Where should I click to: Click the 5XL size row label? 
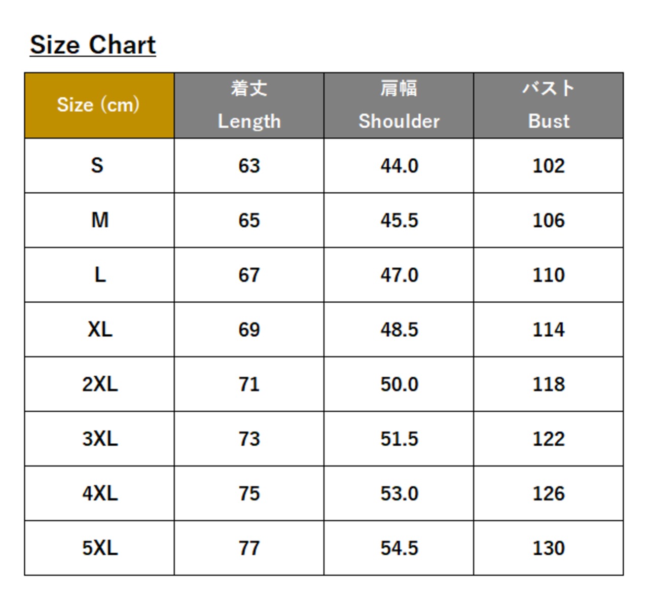click(x=100, y=548)
